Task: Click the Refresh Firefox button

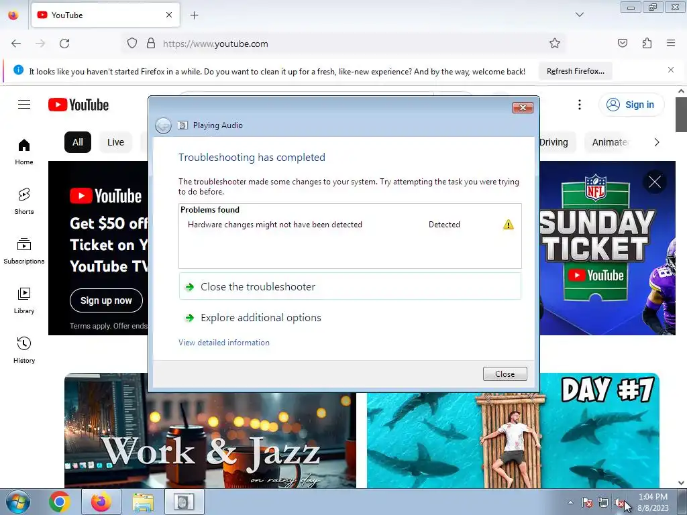Action: pos(575,71)
